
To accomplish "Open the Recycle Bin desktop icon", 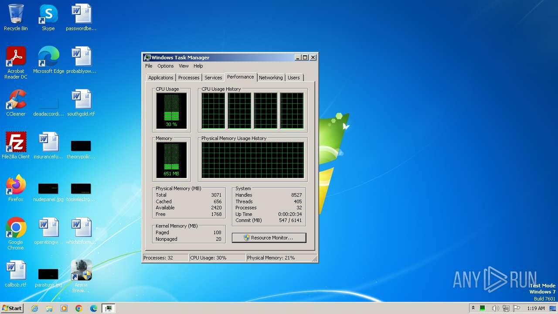I will [x=16, y=17].
